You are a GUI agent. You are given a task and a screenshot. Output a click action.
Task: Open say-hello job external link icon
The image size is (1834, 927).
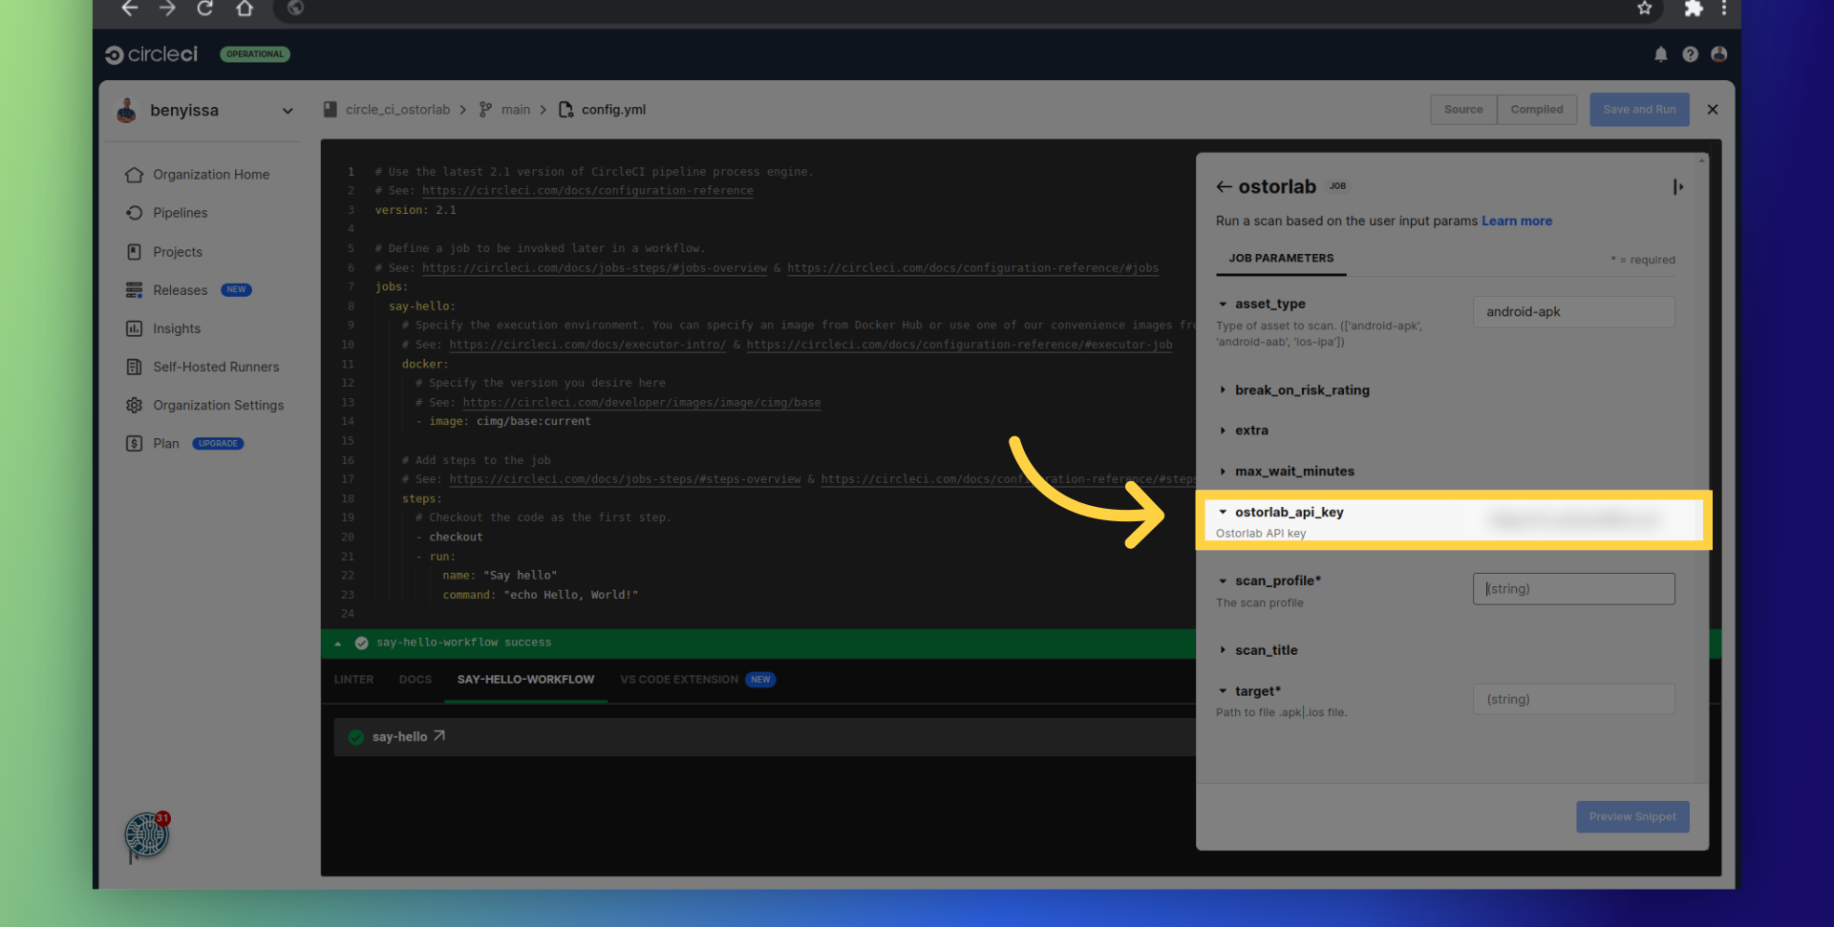[x=439, y=736]
